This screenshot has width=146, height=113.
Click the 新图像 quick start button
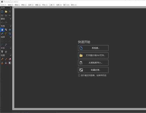point(93,48)
